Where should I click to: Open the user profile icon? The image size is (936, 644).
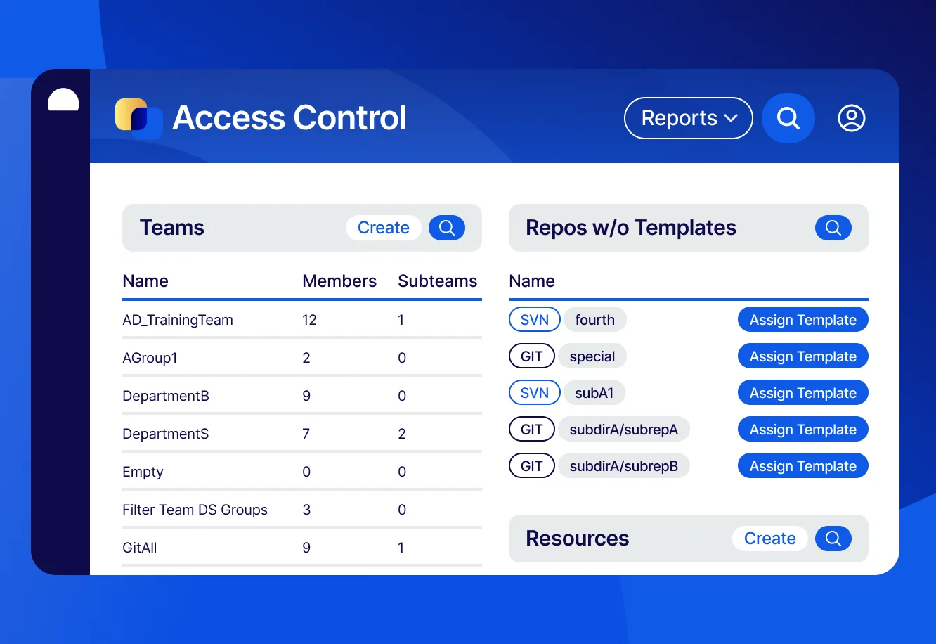click(852, 118)
